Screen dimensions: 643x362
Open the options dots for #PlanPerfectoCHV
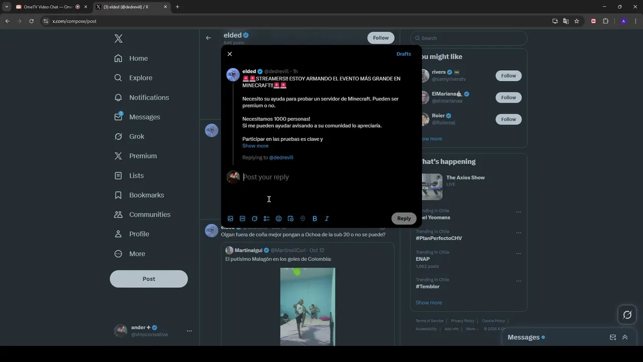pos(518,233)
